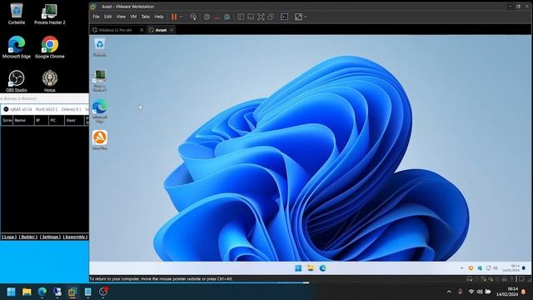Screen dimensions: 533x300
Task: Open the guest VM Start button
Action: (x=298, y=268)
